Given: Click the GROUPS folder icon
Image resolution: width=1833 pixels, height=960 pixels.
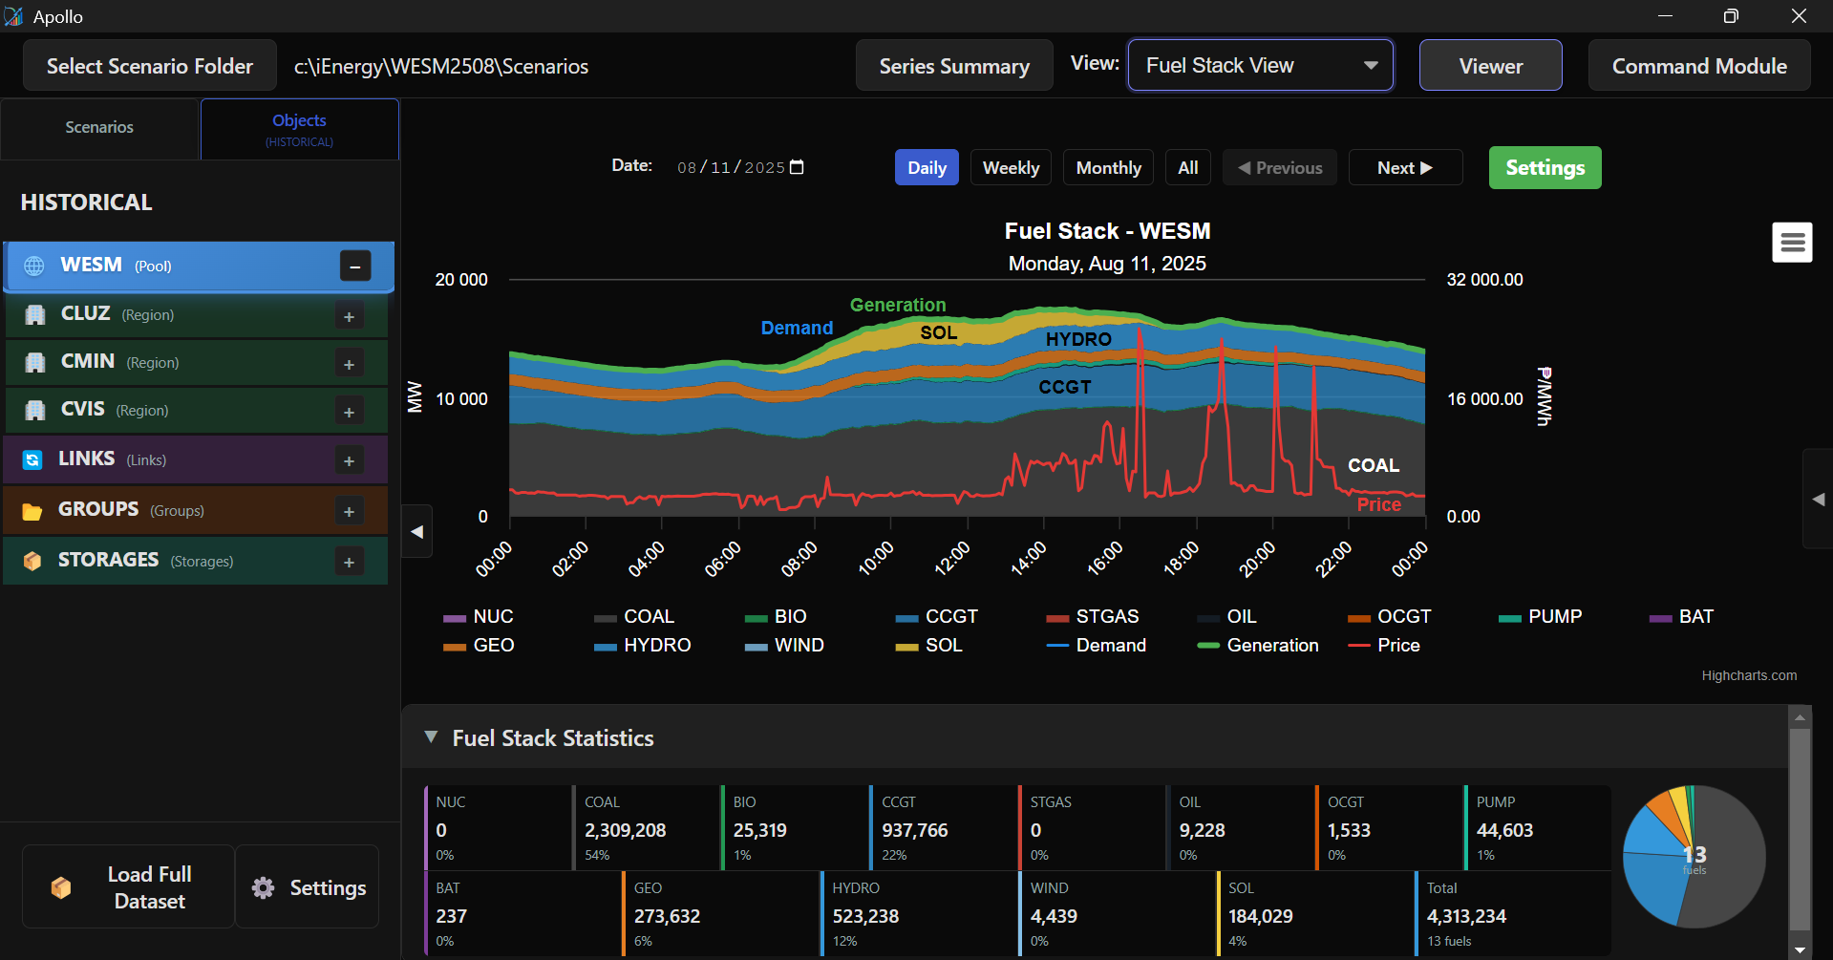Looking at the screenshot, I should pyautogui.click(x=32, y=511).
